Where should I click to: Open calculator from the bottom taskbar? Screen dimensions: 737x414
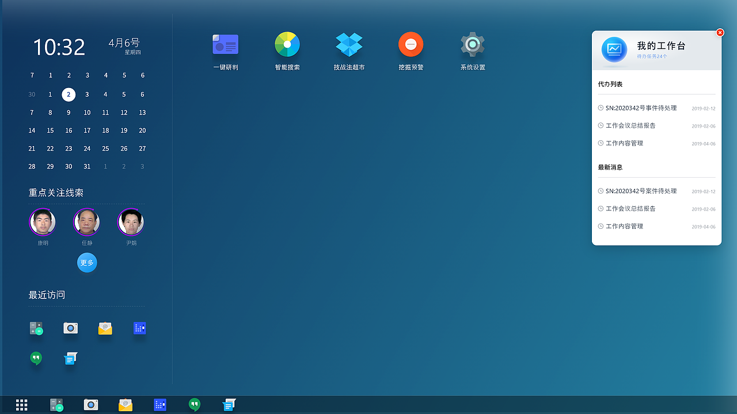pyautogui.click(x=56, y=405)
